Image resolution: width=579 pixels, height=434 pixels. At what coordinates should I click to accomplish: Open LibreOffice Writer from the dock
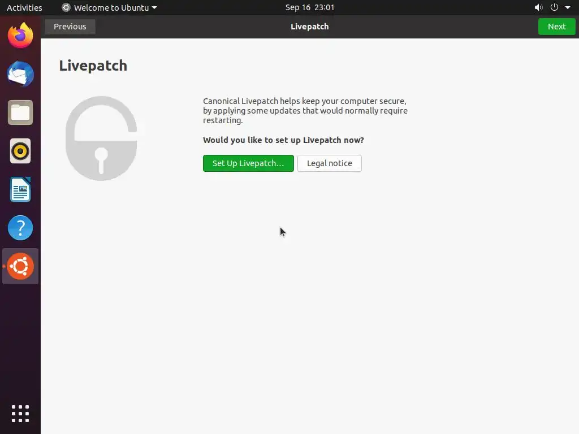pos(20,189)
